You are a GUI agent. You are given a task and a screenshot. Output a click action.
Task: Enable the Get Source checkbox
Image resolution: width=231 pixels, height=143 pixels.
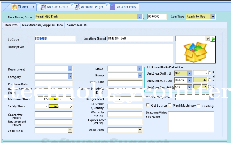(x=148, y=105)
